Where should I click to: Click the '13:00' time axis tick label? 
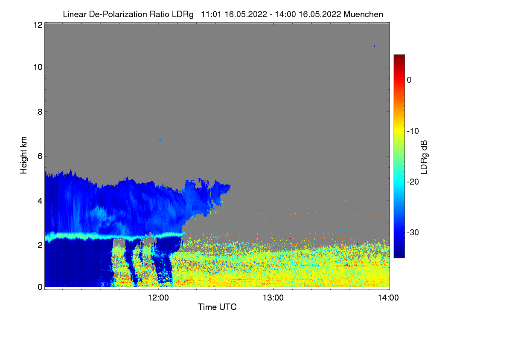273,298
